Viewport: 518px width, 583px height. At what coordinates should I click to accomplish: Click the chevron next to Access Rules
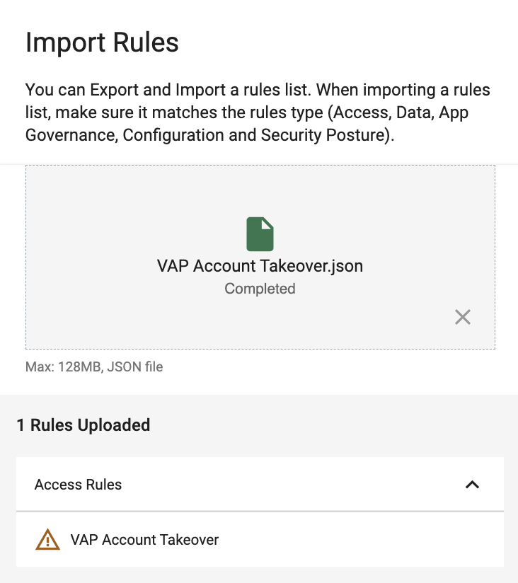coord(471,485)
